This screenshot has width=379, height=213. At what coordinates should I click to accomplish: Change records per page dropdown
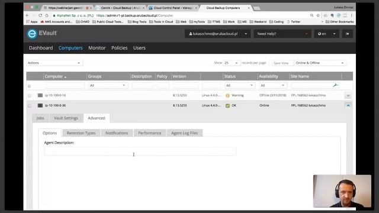[232, 63]
